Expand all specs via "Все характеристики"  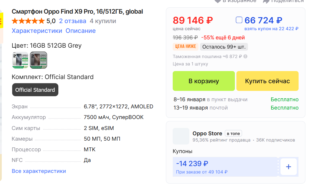[39, 171]
